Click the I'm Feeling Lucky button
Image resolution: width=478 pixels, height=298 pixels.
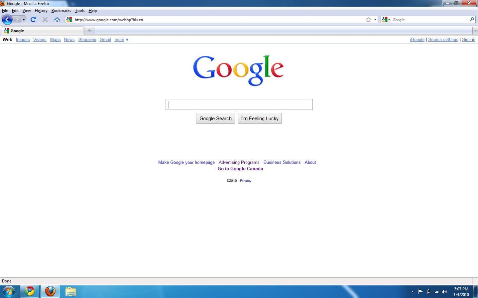click(260, 118)
